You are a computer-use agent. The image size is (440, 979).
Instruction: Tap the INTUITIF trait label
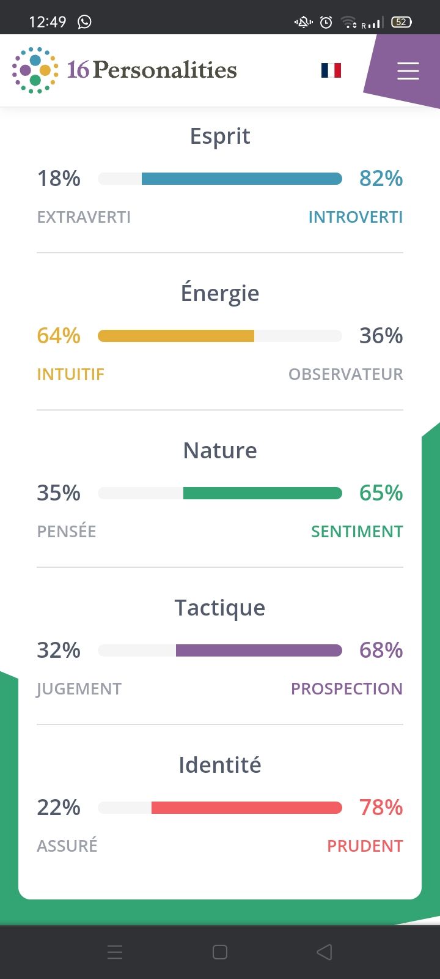(x=70, y=374)
